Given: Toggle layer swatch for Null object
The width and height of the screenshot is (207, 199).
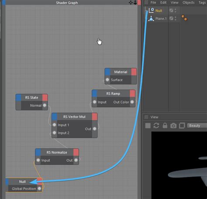Looking at the screenshot, I should point(171,10).
